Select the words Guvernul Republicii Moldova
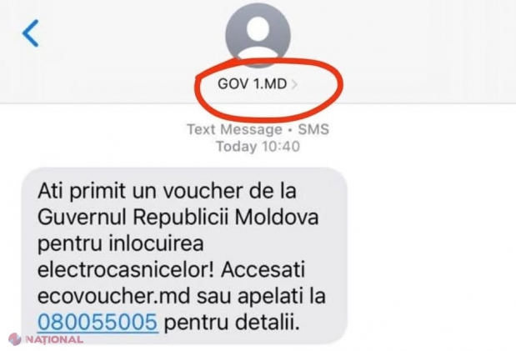The image size is (516, 351). click(x=178, y=217)
